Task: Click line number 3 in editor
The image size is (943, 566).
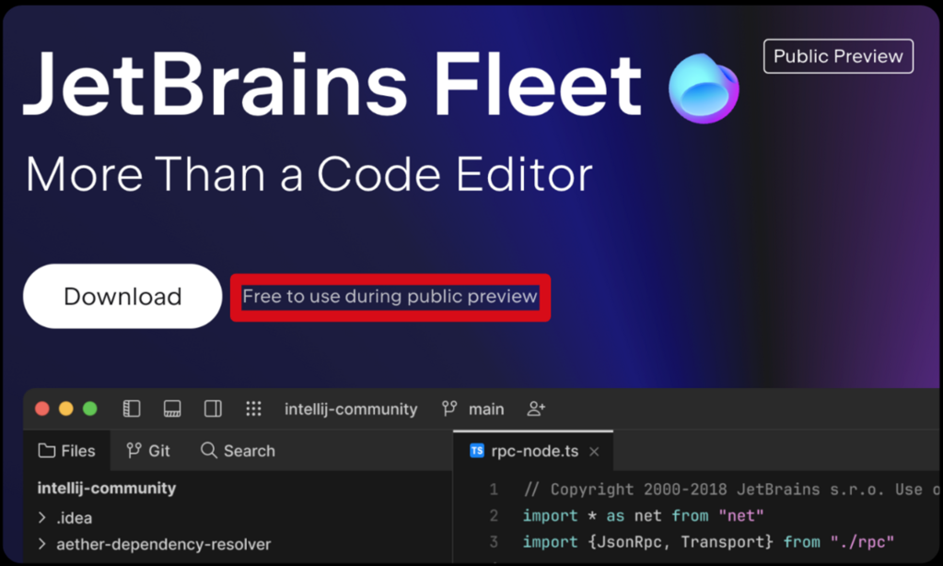Action: 494,542
